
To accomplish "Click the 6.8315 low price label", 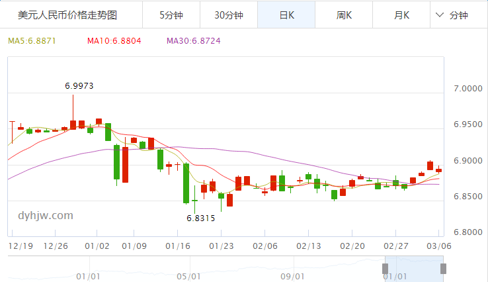I will [201, 218].
